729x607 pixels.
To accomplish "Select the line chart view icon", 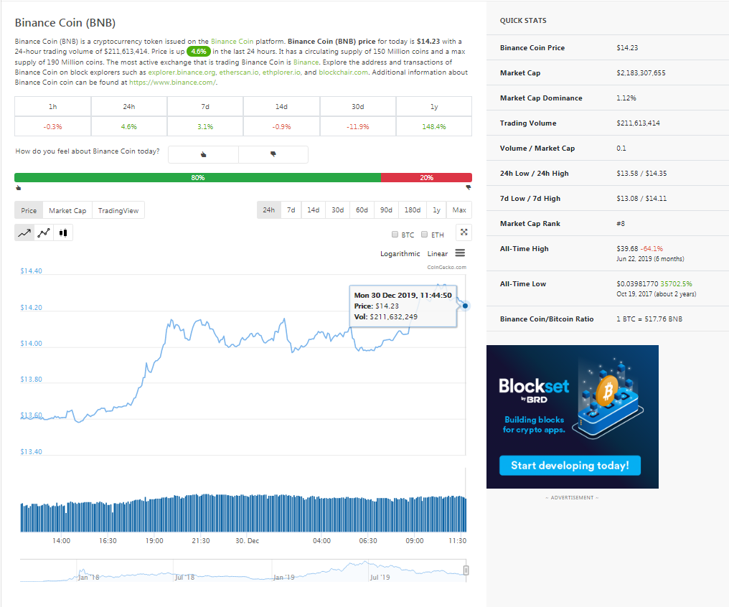I will 24,233.
